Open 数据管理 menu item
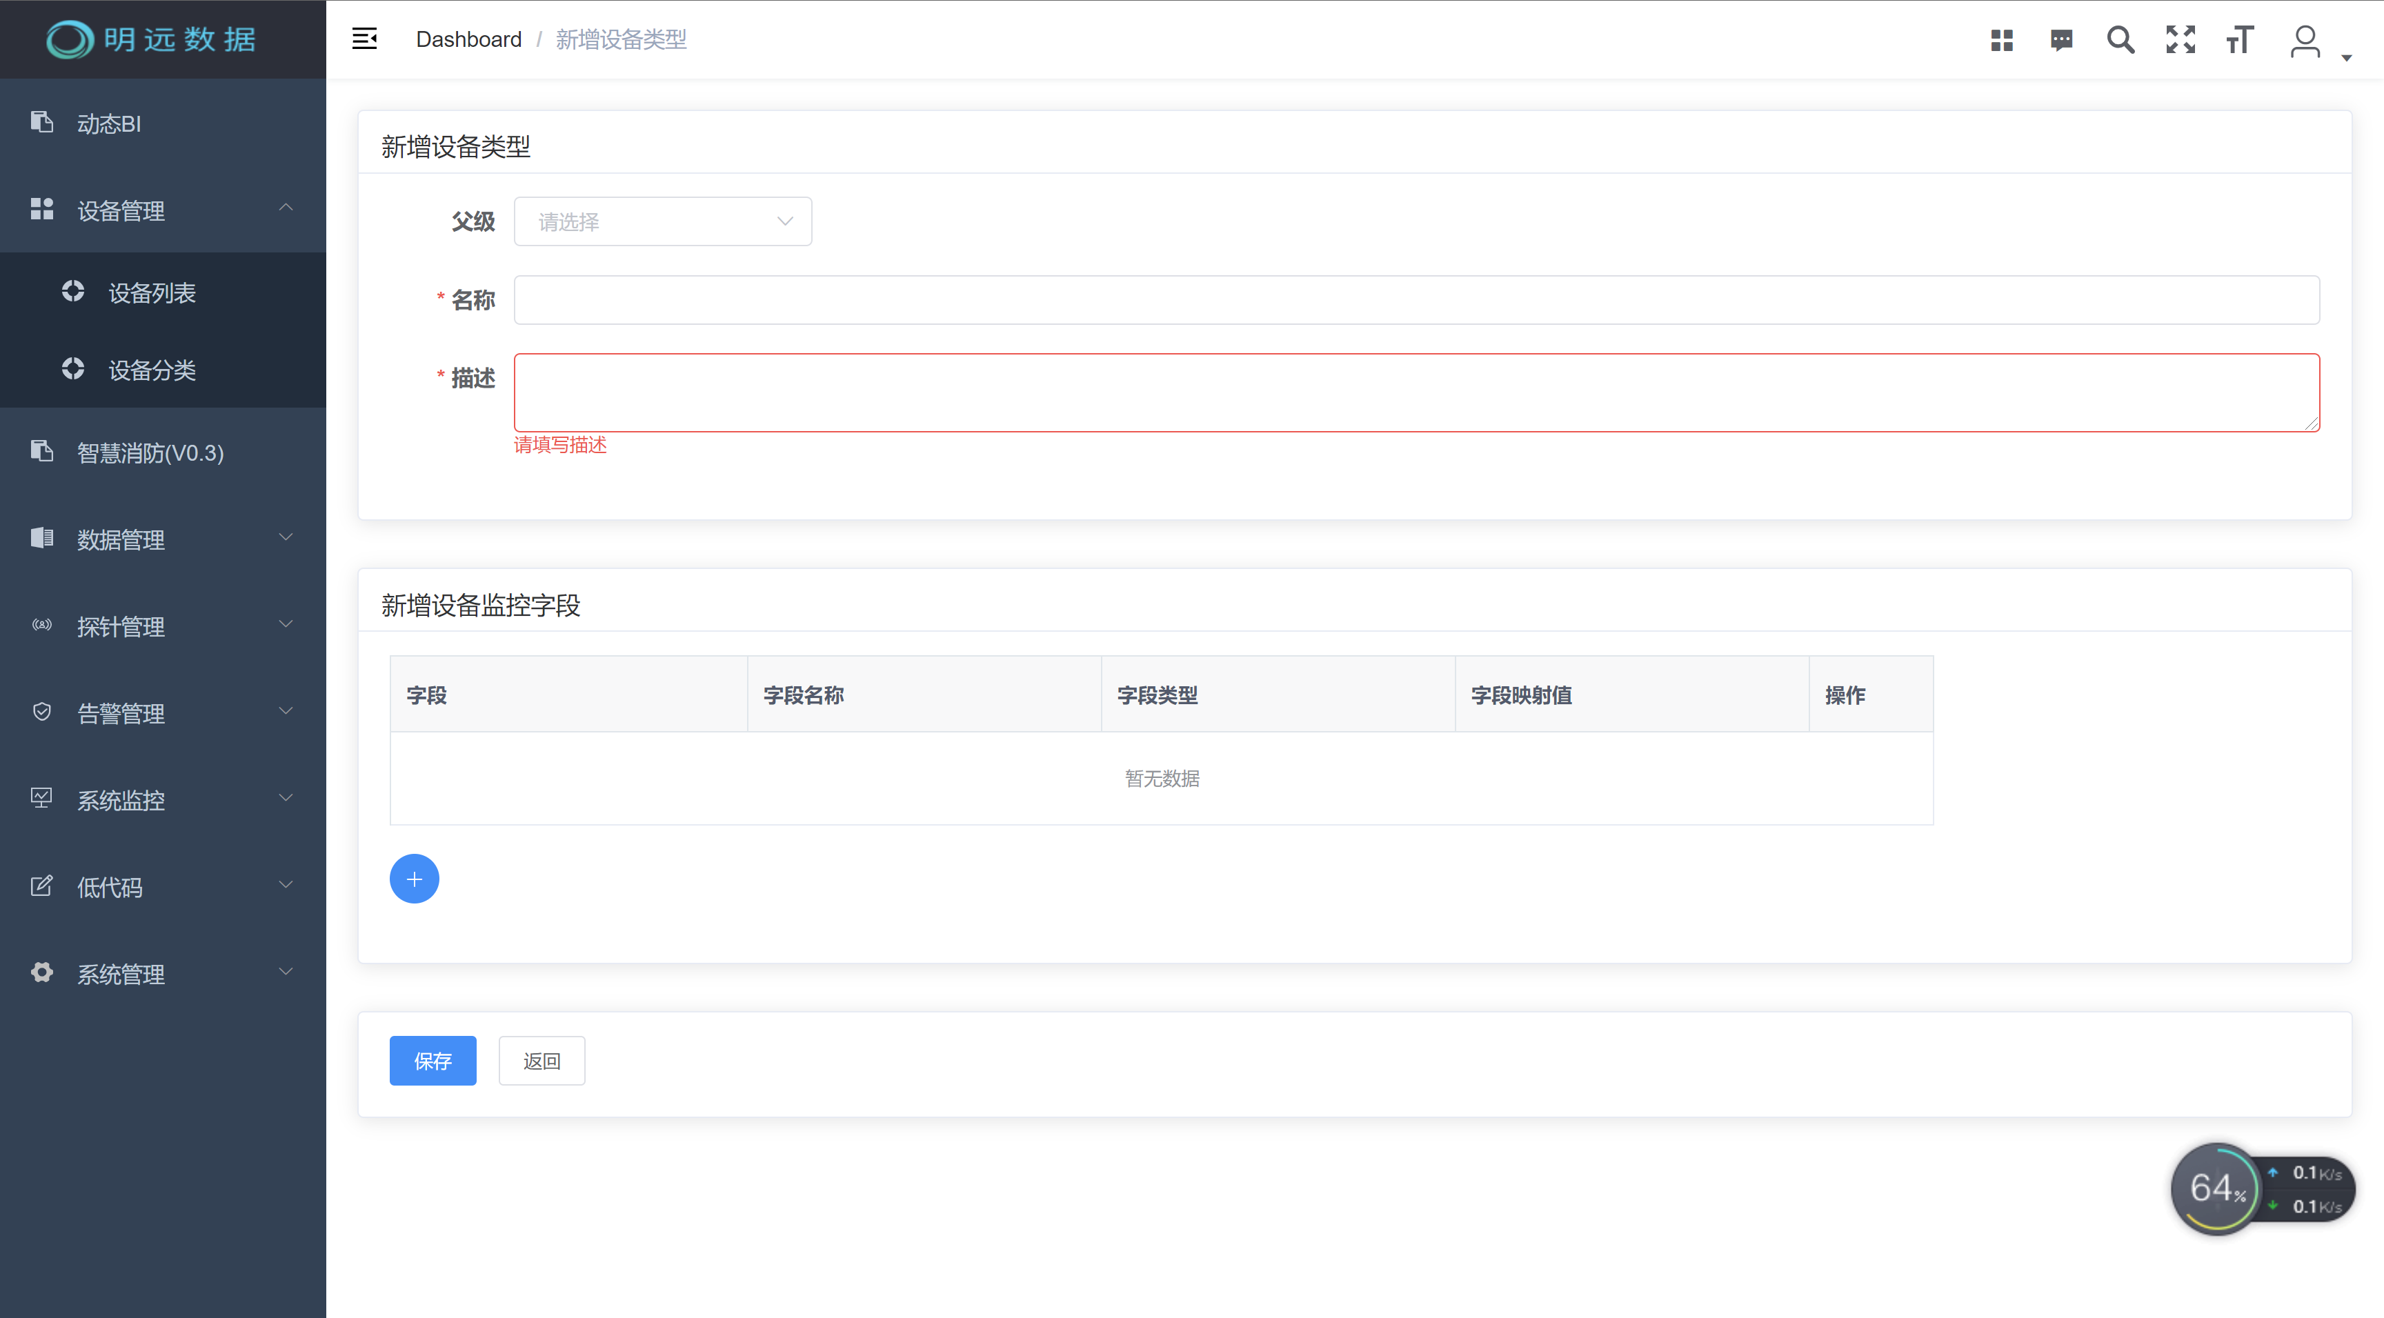2384x1318 pixels. pyautogui.click(x=163, y=539)
